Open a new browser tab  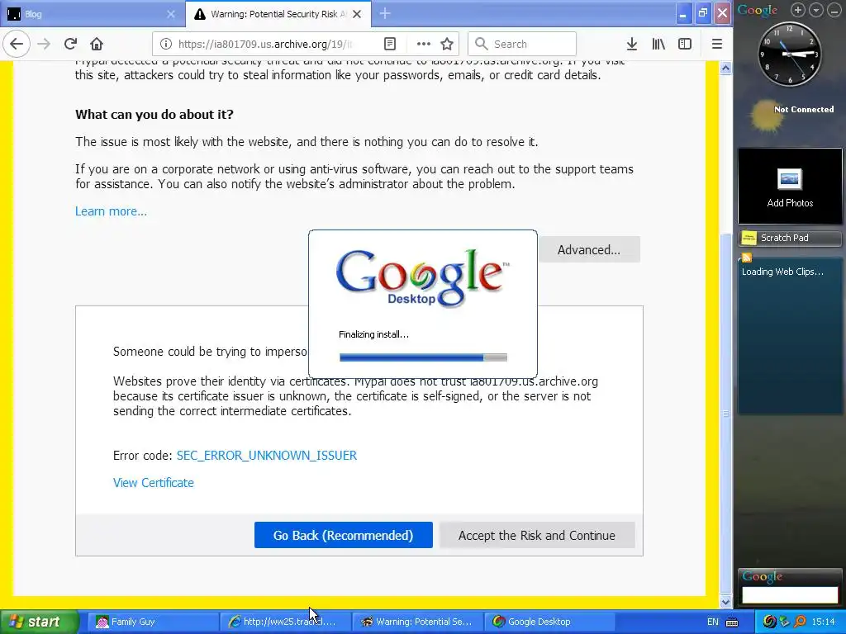[385, 14]
